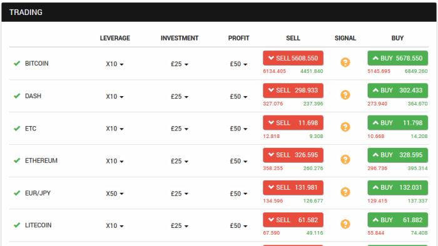Click the SELL 5608.550 Bitcoin button
Image resolution: width=438 pixels, height=246 pixels.
(x=293, y=58)
